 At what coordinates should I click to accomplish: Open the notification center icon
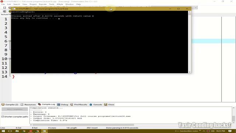click(230, 131)
